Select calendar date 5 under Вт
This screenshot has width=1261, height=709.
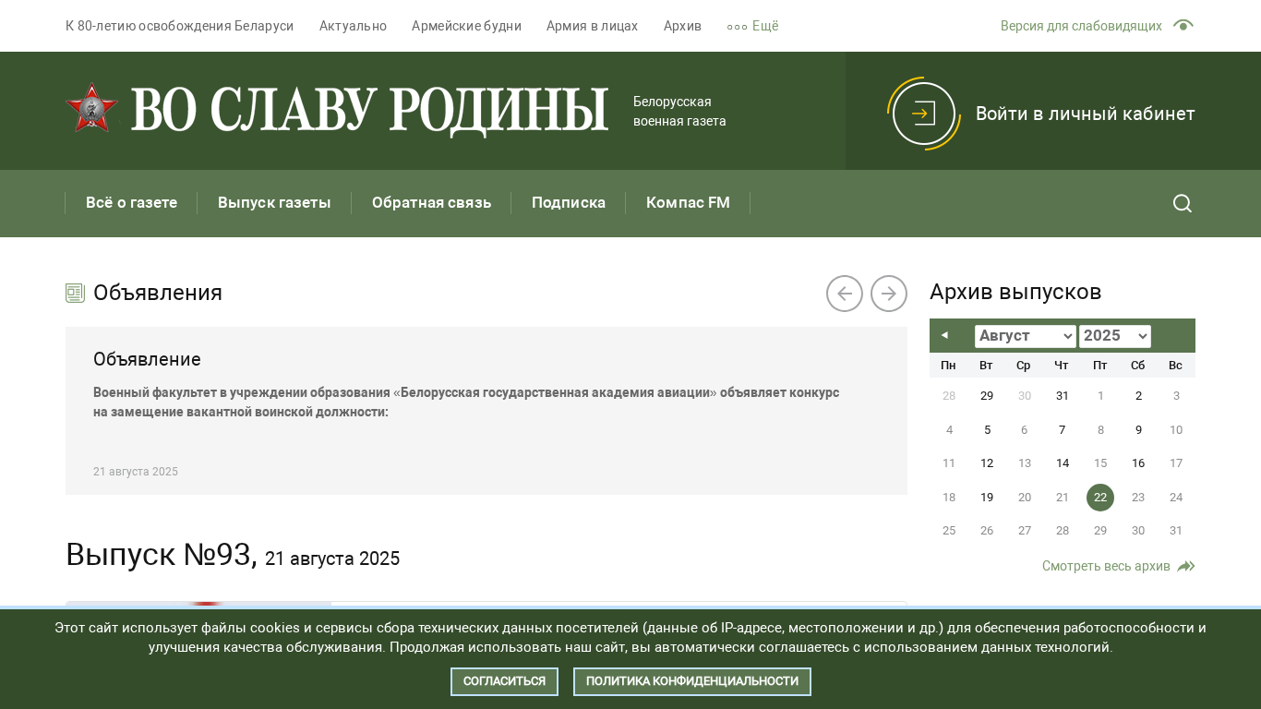coord(987,430)
